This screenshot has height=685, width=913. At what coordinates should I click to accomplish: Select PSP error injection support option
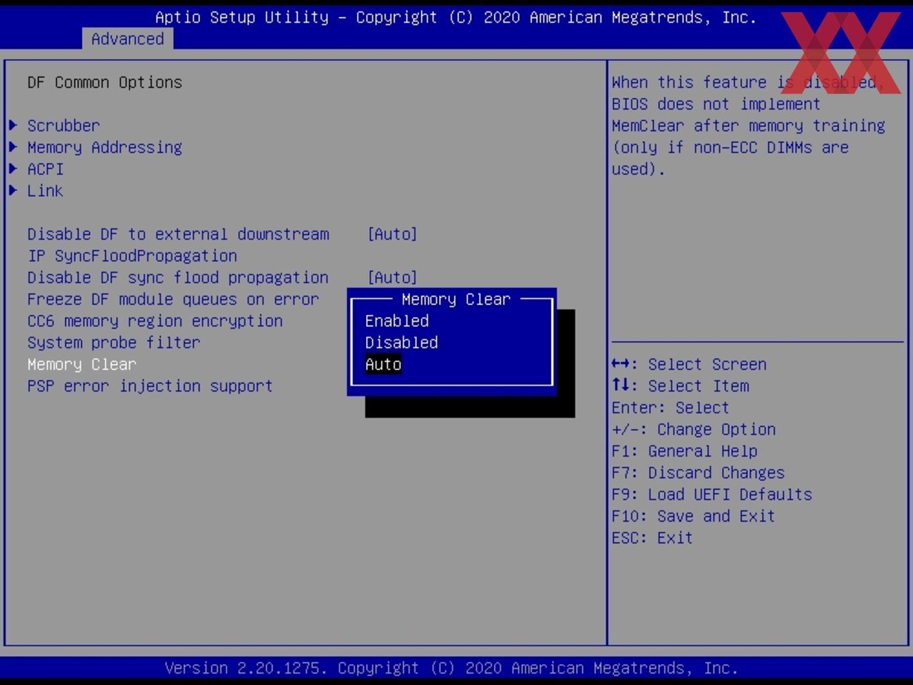pyautogui.click(x=150, y=386)
